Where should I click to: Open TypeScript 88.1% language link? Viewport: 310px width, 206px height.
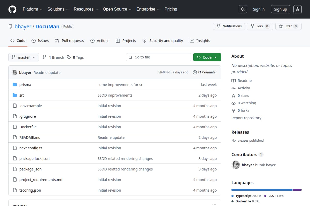coord(246,196)
